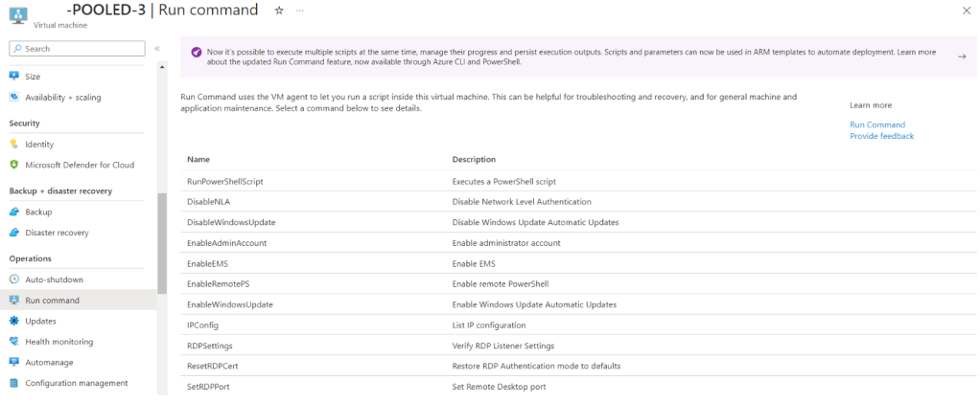Open Disaster recovery menu item
Screen dimensions: 980x403
(x=57, y=233)
